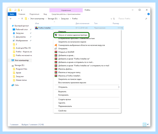Choose Добавить в архив и отправить по e-mail...

76,62
